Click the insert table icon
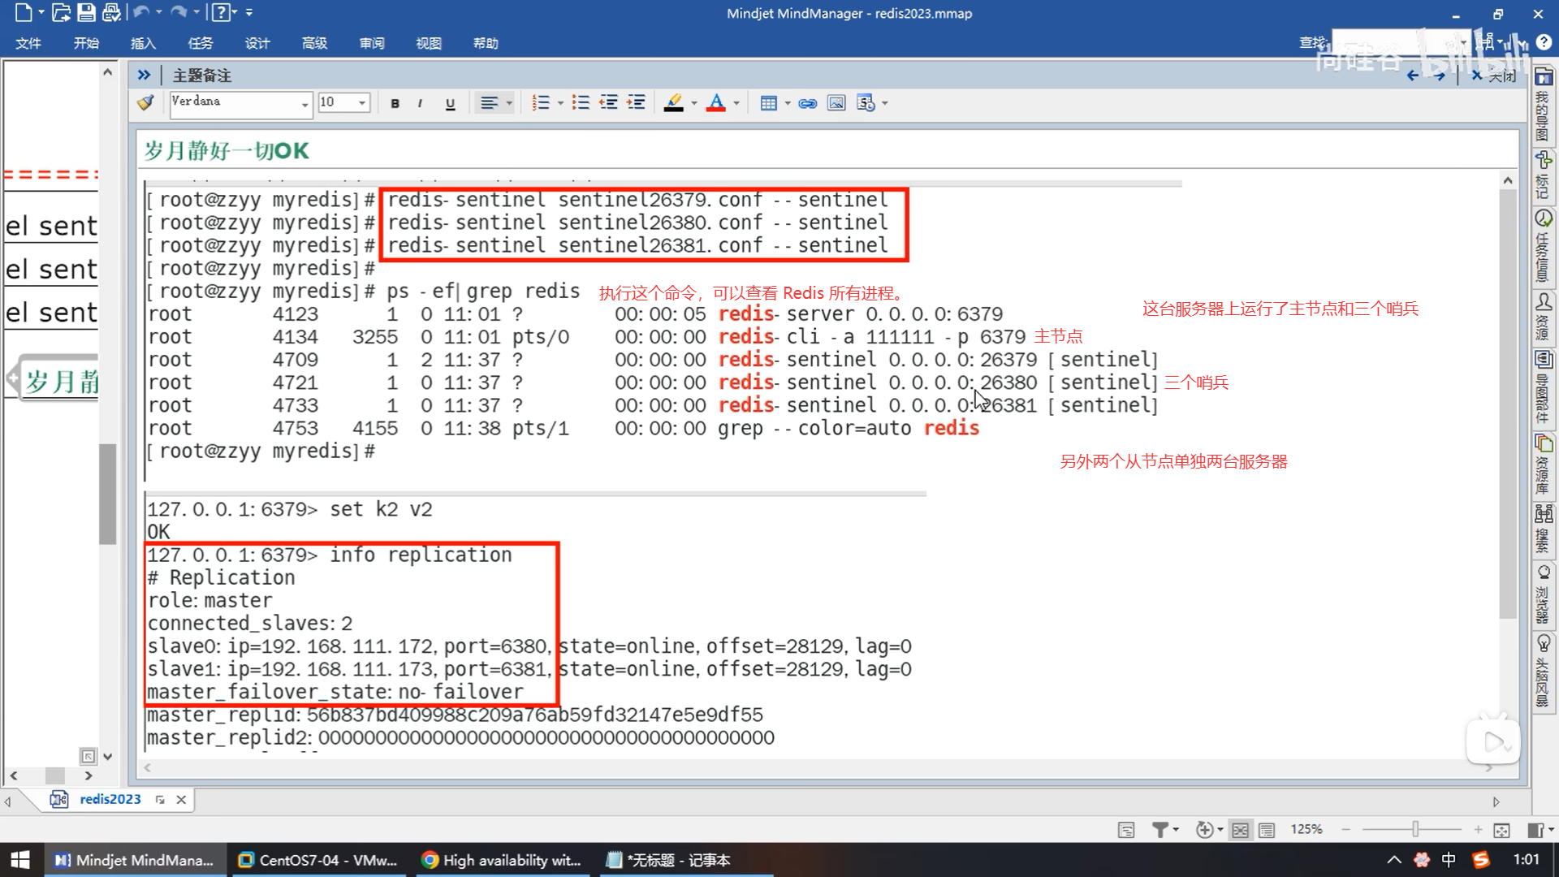Viewport: 1559px width, 877px height. pos(768,103)
